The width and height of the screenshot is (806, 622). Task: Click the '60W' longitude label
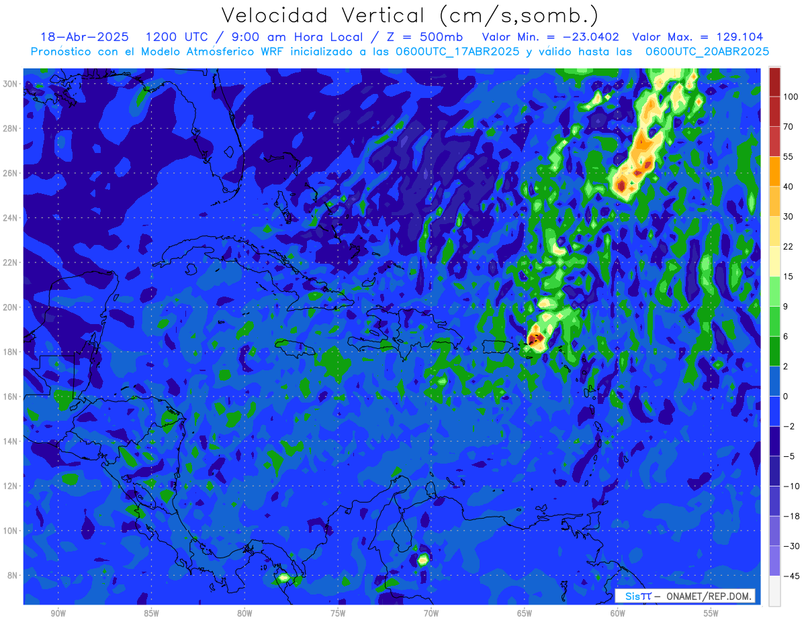(x=618, y=613)
